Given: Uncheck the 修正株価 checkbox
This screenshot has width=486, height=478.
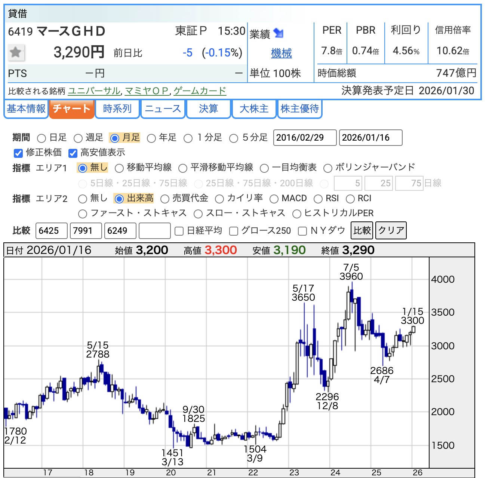Looking at the screenshot, I should (18, 153).
